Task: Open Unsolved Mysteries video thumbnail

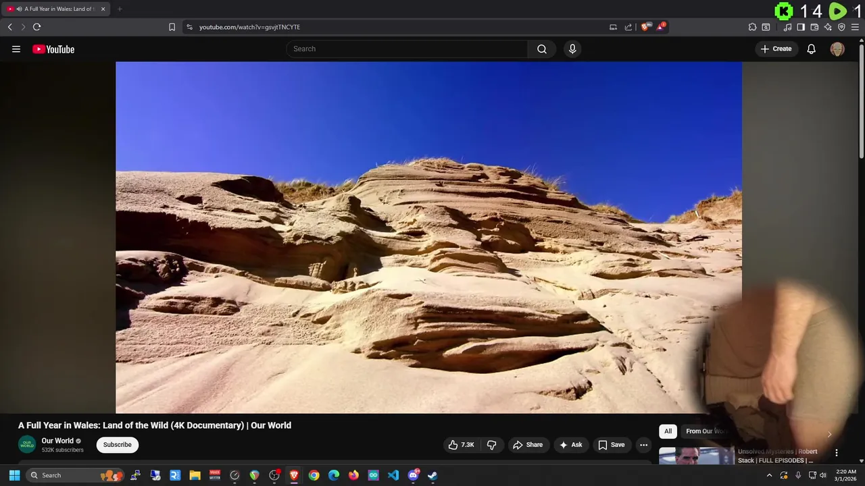Action: point(696,456)
